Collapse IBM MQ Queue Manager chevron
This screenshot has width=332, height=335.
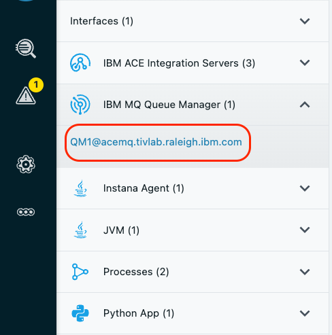click(x=305, y=105)
